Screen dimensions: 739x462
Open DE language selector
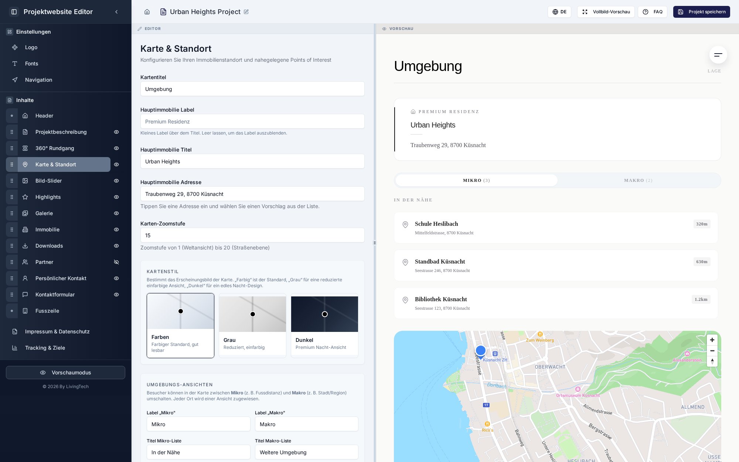pos(559,12)
